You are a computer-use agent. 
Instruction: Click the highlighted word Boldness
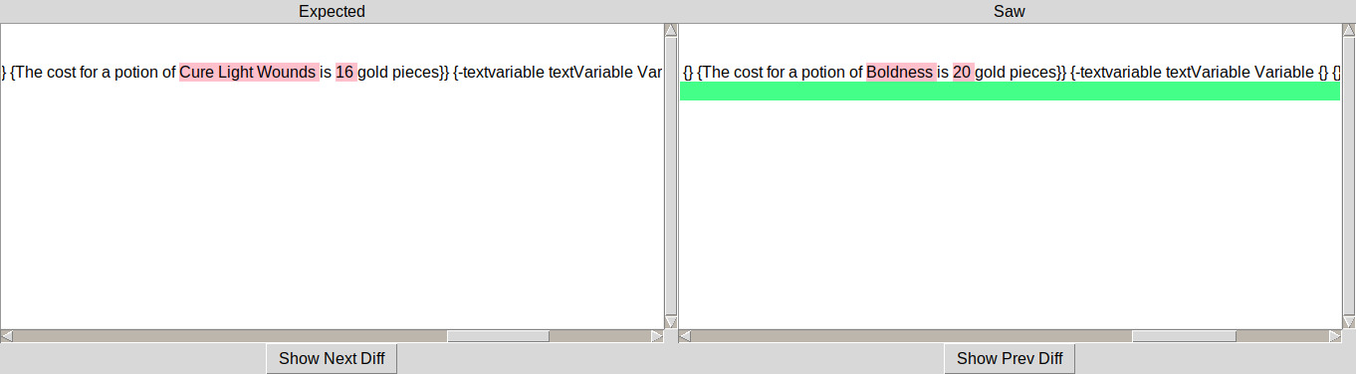(900, 73)
